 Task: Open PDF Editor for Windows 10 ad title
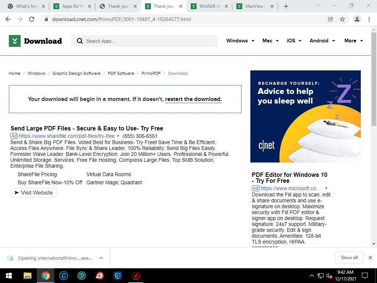289,178
